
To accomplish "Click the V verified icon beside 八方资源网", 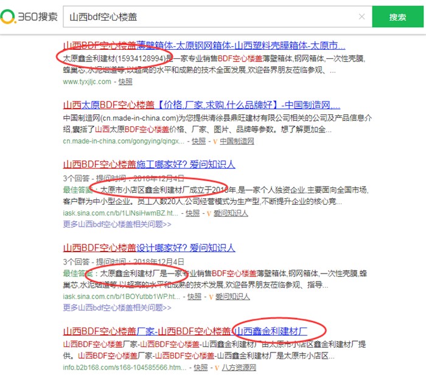I will point(217,368).
